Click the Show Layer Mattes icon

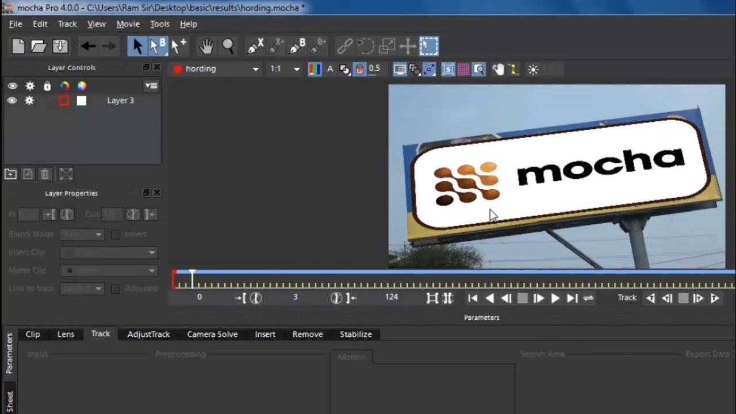pos(344,69)
